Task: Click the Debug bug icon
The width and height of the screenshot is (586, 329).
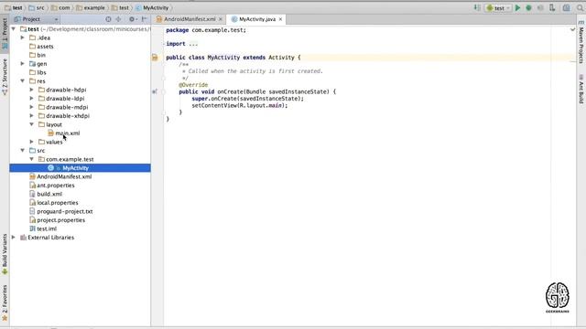Action: pos(528,8)
